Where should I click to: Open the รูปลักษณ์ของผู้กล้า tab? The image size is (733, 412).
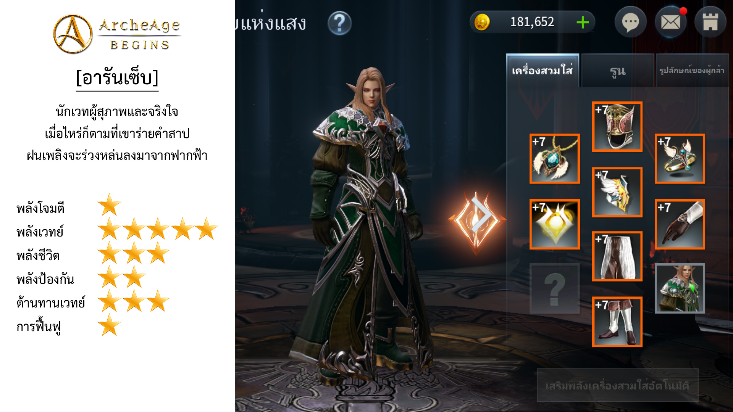tap(692, 71)
